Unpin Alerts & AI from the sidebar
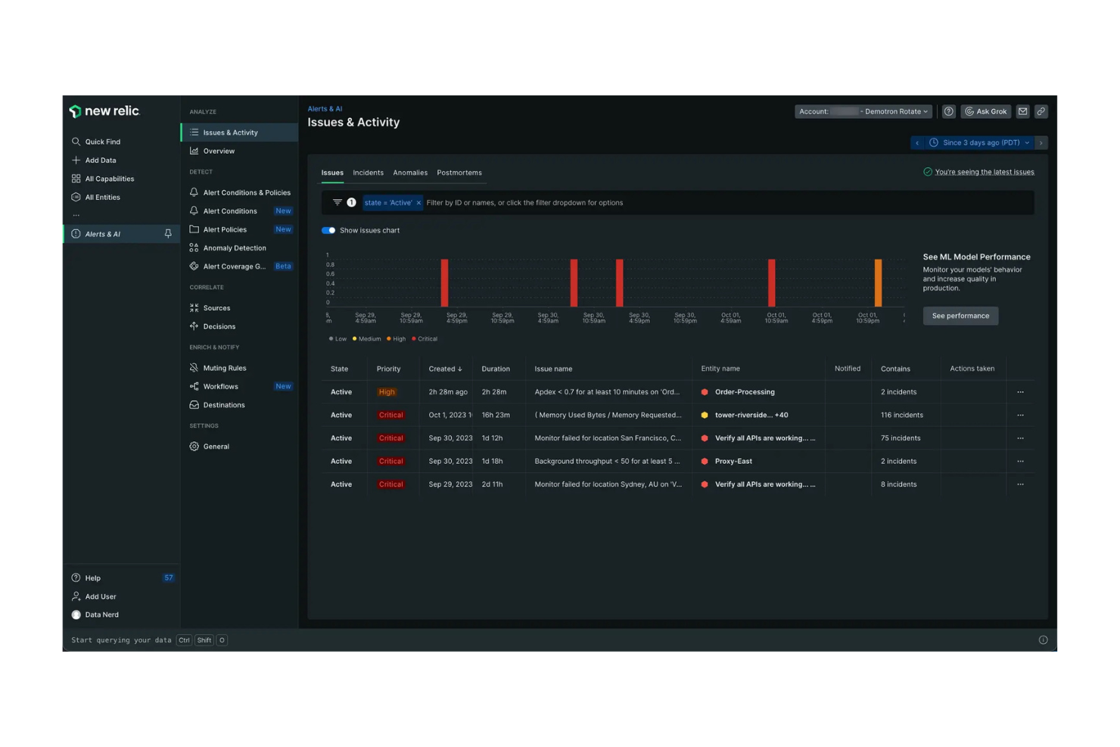Viewport: 1120px width, 747px height. click(168, 234)
